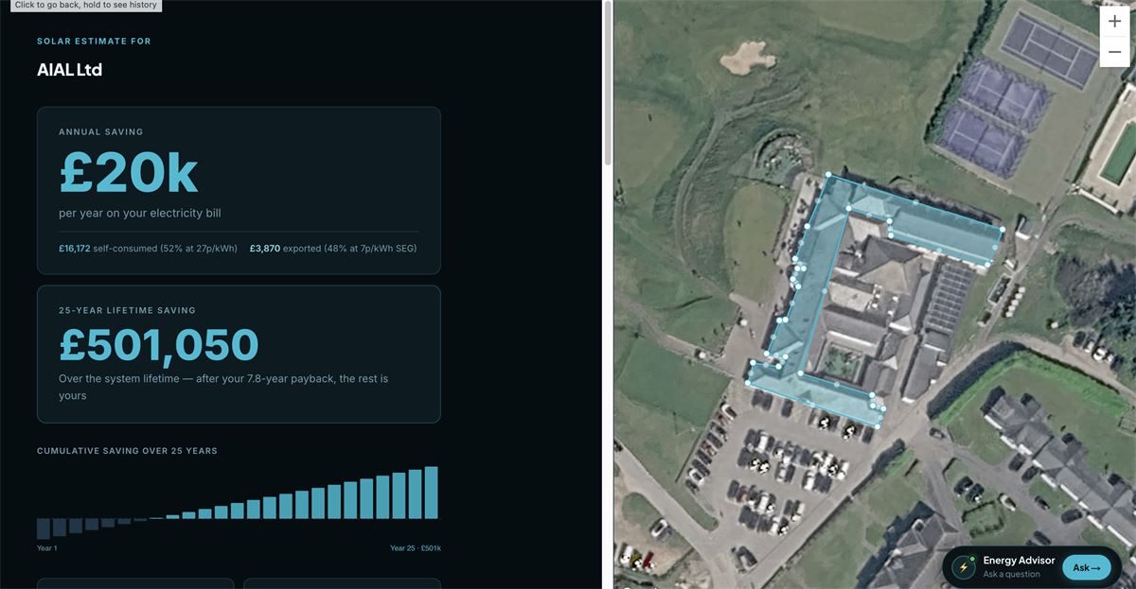
Task: Click the 'Ask a question' subtitle
Action: (x=1011, y=575)
